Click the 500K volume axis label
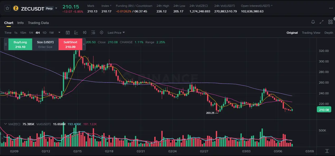Image resolution: width=335 pixels, height=156 pixels. (323, 130)
